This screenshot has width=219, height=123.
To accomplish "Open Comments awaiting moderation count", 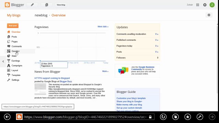I will [157, 34].
